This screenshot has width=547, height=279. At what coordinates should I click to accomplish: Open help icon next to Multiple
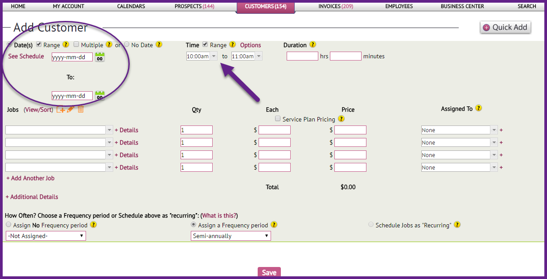tap(109, 44)
